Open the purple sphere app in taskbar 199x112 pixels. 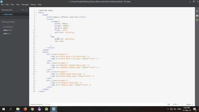coord(39,109)
